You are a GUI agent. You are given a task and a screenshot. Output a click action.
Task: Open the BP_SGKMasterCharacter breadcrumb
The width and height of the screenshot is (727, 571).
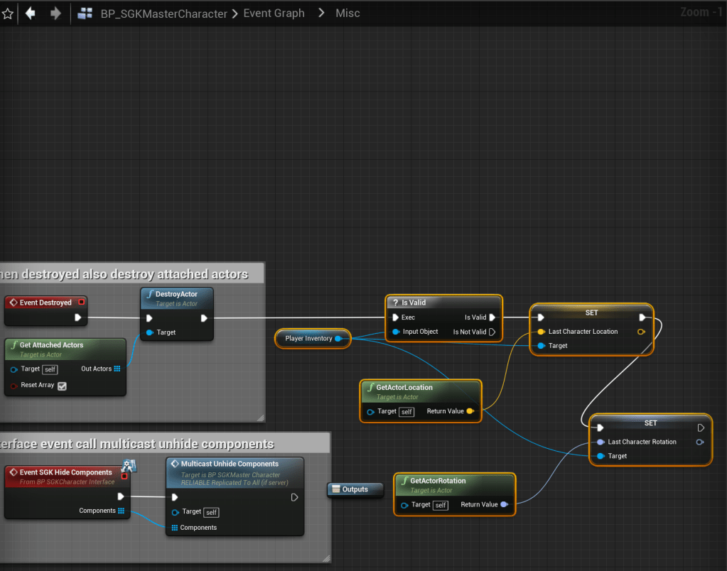(x=163, y=13)
